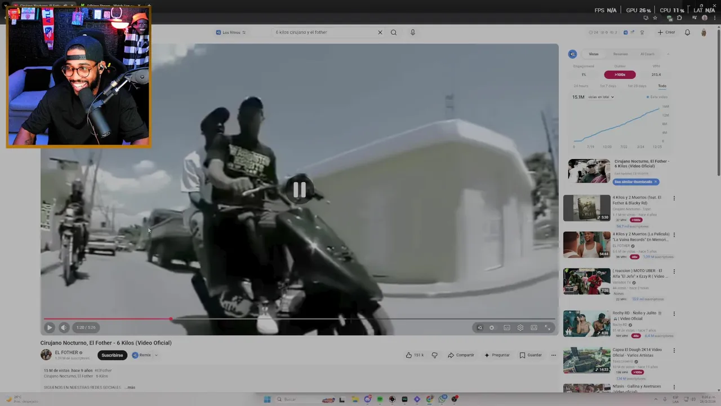
Task: Open 'Capea El Dough 2K14' video title
Action: tap(637, 352)
